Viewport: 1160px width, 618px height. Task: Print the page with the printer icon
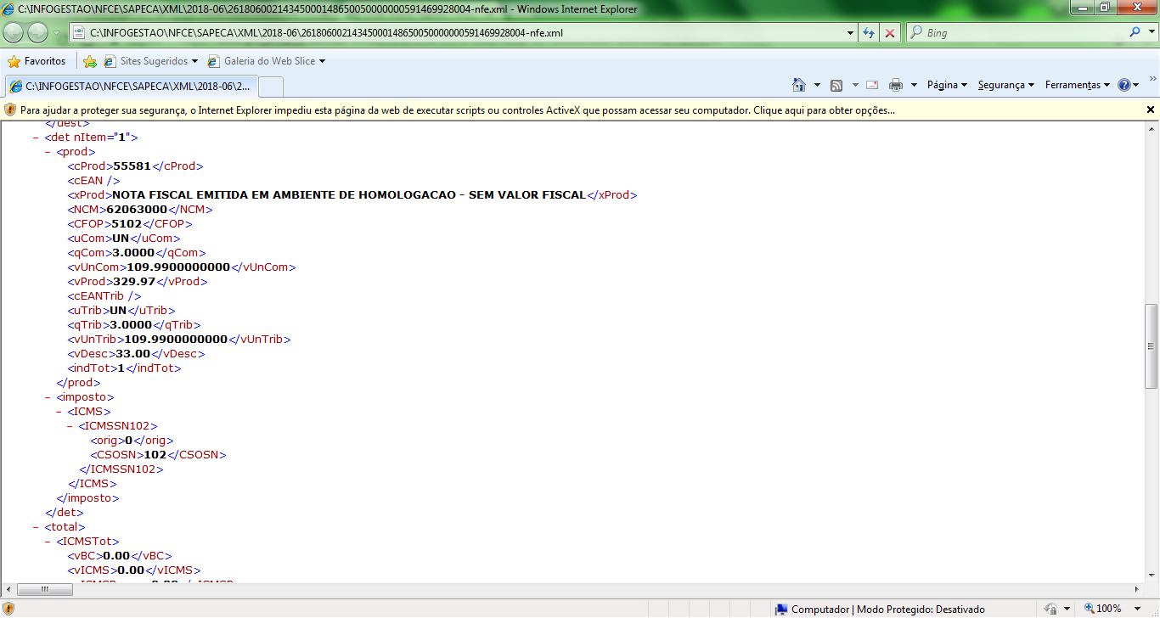896,85
